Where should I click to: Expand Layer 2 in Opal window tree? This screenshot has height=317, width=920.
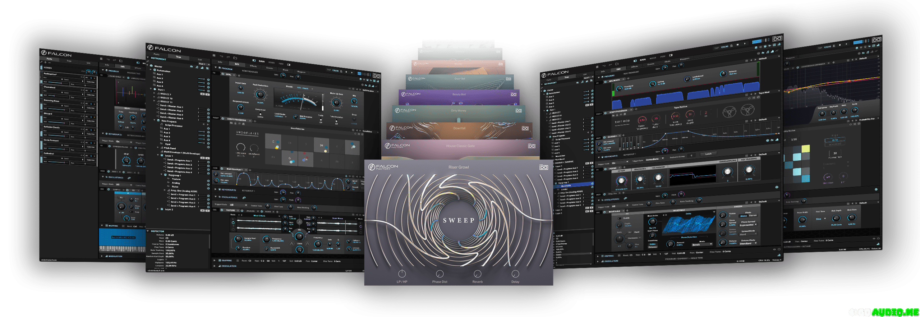pos(157,209)
